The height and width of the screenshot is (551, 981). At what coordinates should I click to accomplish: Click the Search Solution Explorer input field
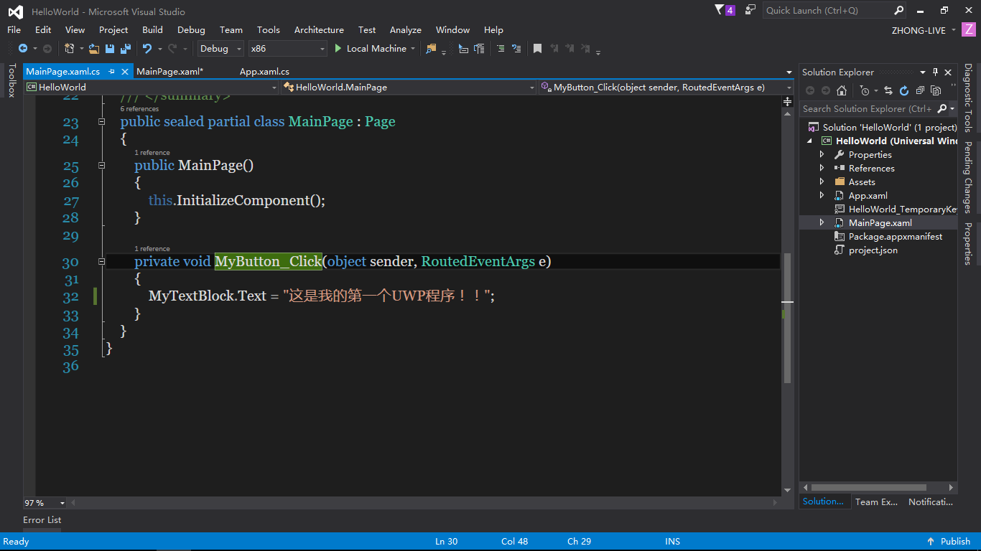pyautogui.click(x=868, y=109)
